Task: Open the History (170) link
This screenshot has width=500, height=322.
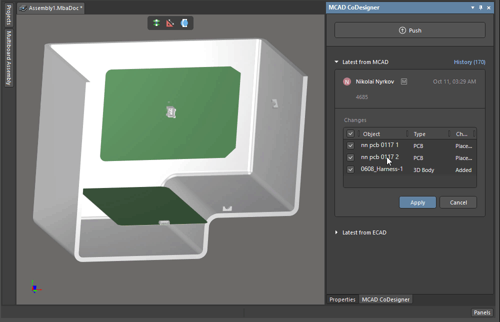Action: coord(469,61)
